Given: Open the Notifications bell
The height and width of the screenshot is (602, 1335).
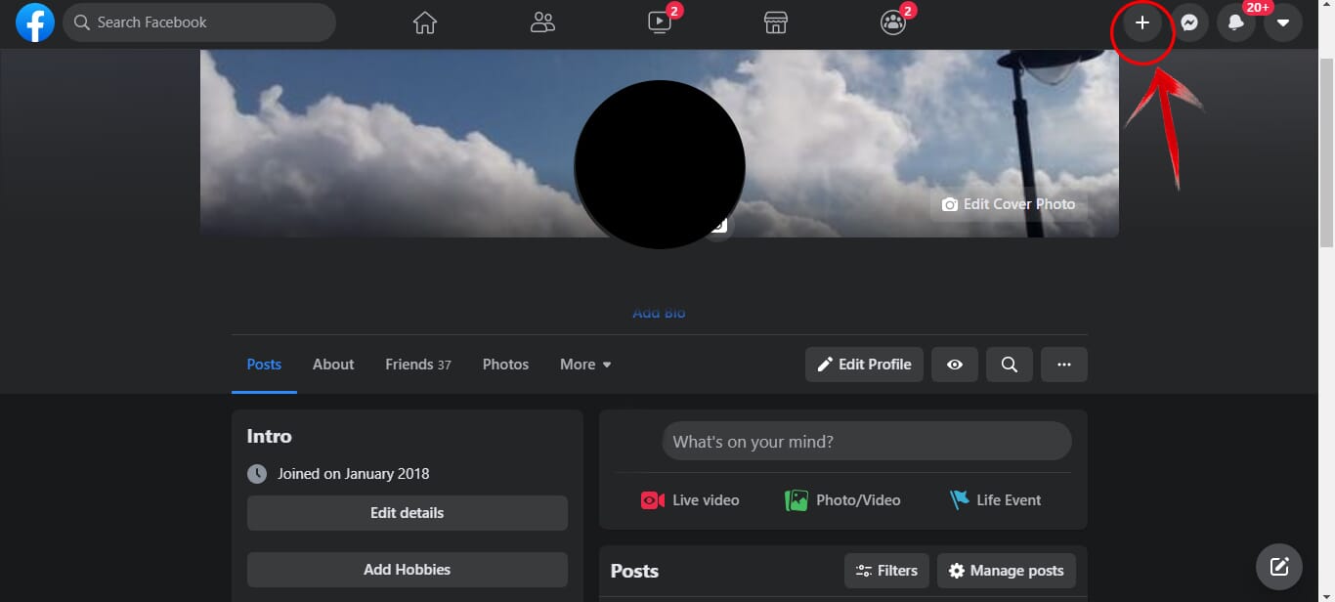Looking at the screenshot, I should click(x=1236, y=22).
